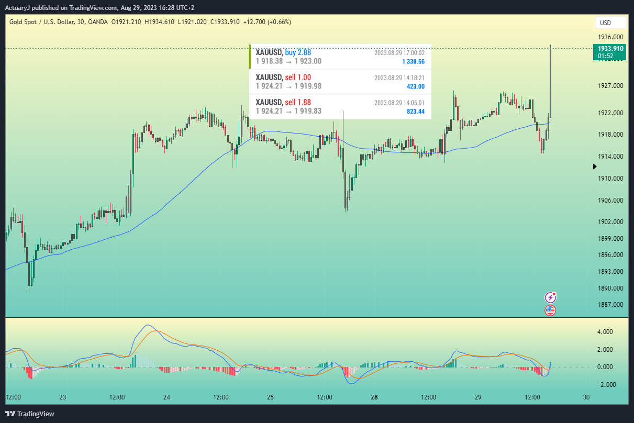Image resolution: width=634 pixels, height=423 pixels.
Task: Click timestamp 2023.08.29 17:00:02
Action: point(399,53)
